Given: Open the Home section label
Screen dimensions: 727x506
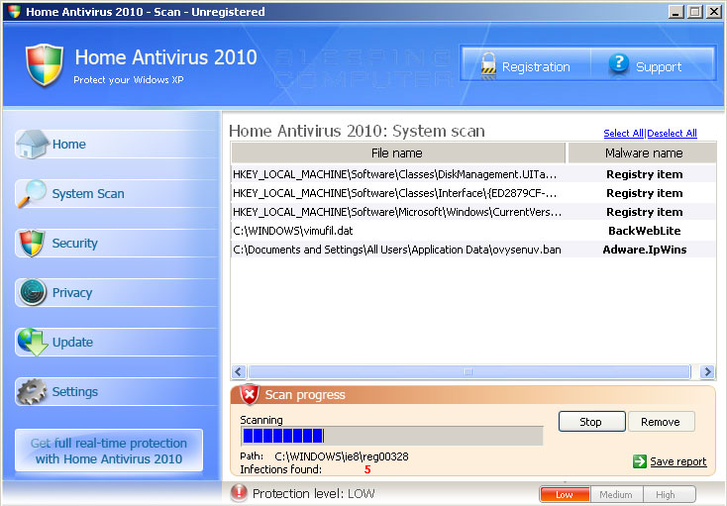Looking at the screenshot, I should click(x=68, y=145).
